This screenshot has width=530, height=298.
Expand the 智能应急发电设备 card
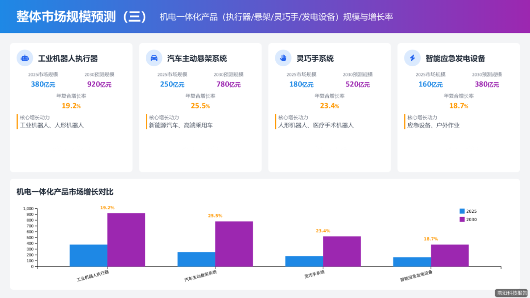[458, 107]
